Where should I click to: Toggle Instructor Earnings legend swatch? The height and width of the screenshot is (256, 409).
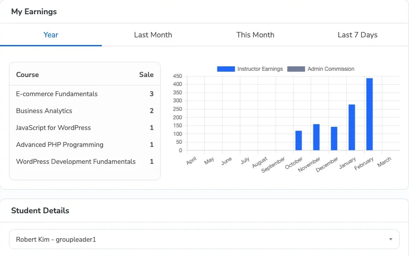pos(226,69)
